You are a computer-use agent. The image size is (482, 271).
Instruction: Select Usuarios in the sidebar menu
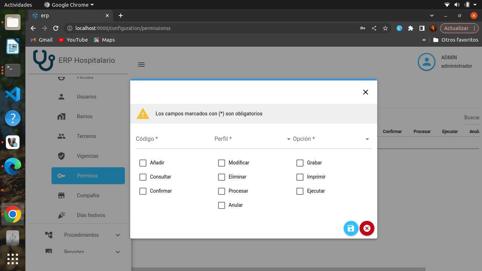click(86, 97)
